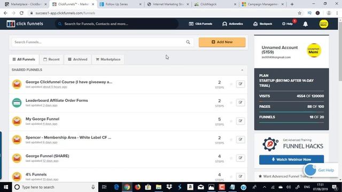
Task: Go back in browser history
Action: click(x=5, y=13)
